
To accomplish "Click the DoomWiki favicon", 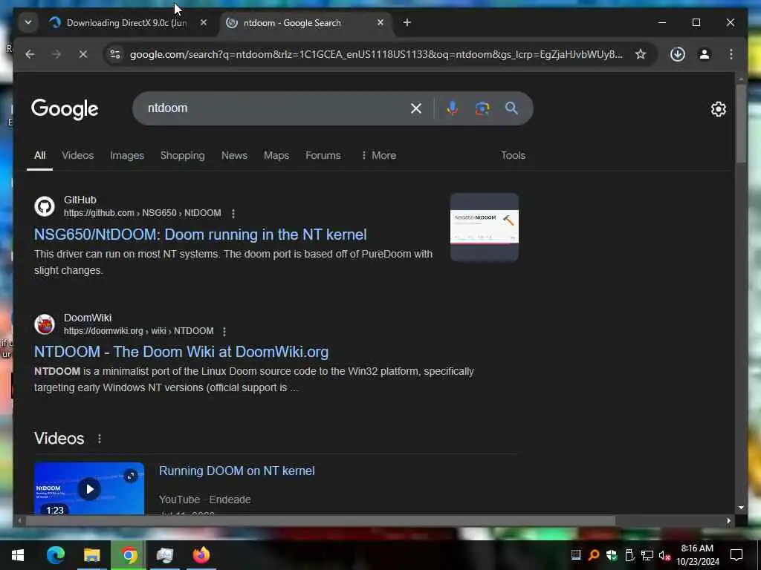I will click(x=45, y=324).
